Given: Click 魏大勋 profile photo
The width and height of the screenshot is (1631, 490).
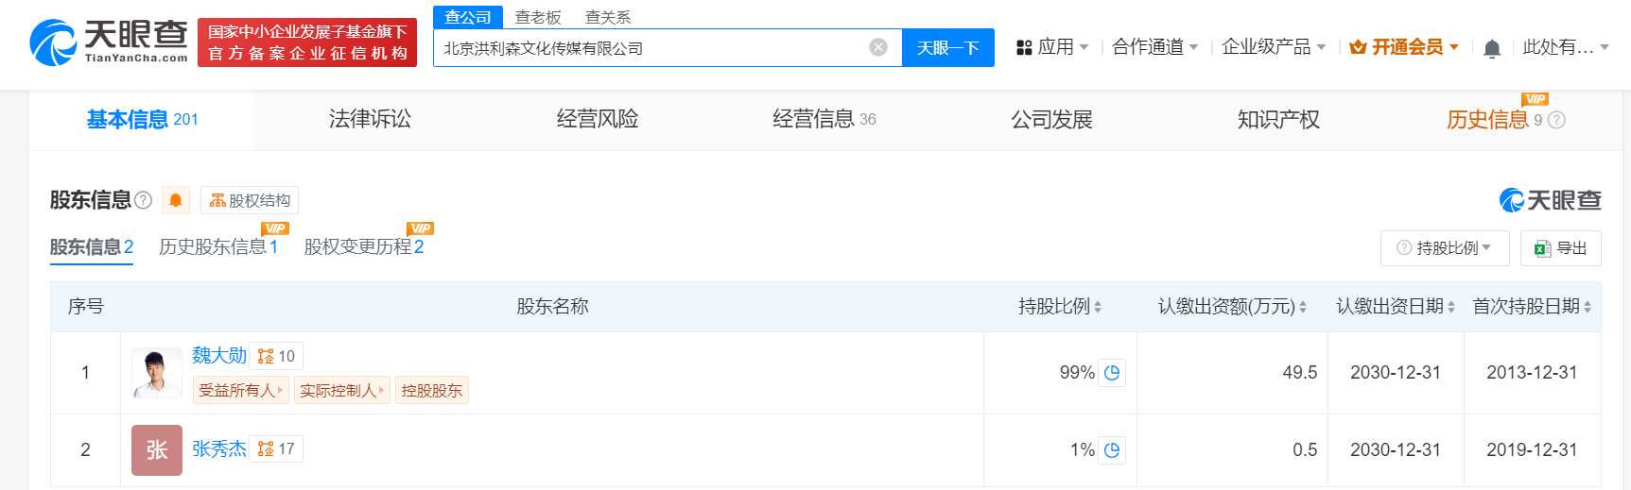Looking at the screenshot, I should pyautogui.click(x=157, y=373).
